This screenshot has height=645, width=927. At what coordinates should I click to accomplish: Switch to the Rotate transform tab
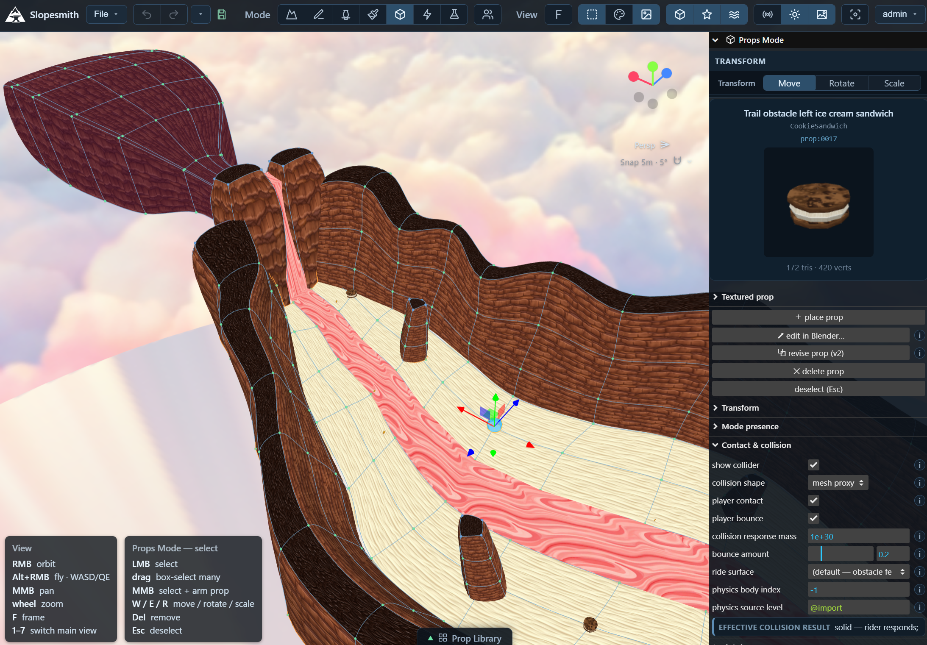pyautogui.click(x=841, y=83)
